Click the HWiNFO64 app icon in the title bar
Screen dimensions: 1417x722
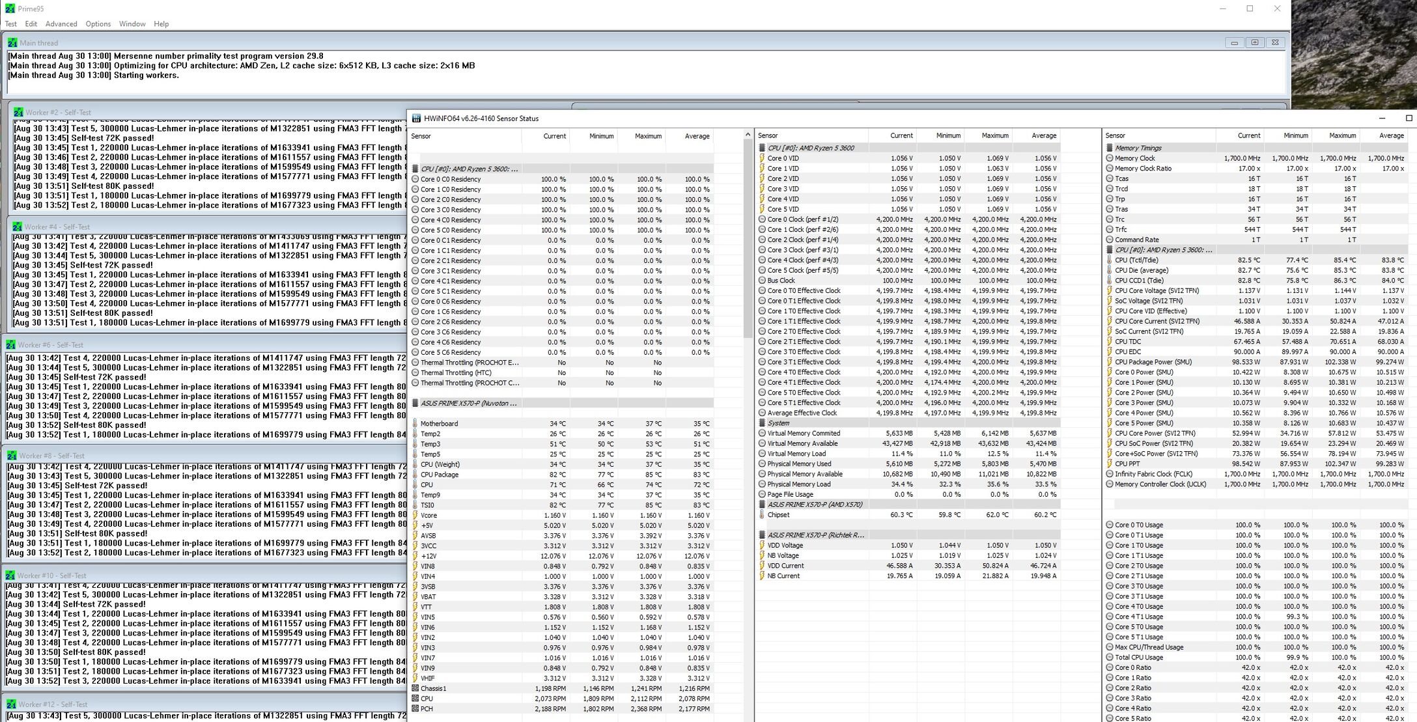pyautogui.click(x=416, y=118)
